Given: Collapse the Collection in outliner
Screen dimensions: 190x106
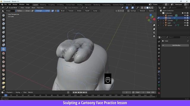Looking at the screenshot, I should [161, 13].
